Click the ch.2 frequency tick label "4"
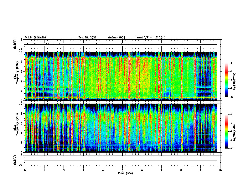This screenshot has width=248, height=191. click(x=22, y=133)
